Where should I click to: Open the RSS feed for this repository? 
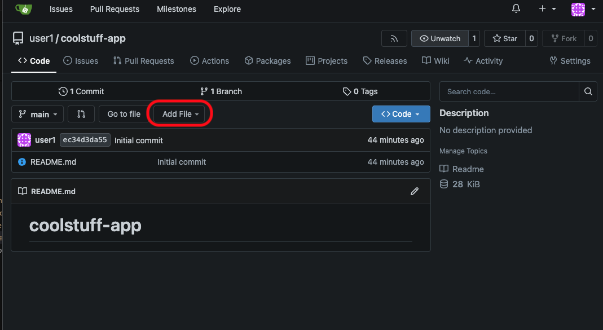(x=394, y=38)
